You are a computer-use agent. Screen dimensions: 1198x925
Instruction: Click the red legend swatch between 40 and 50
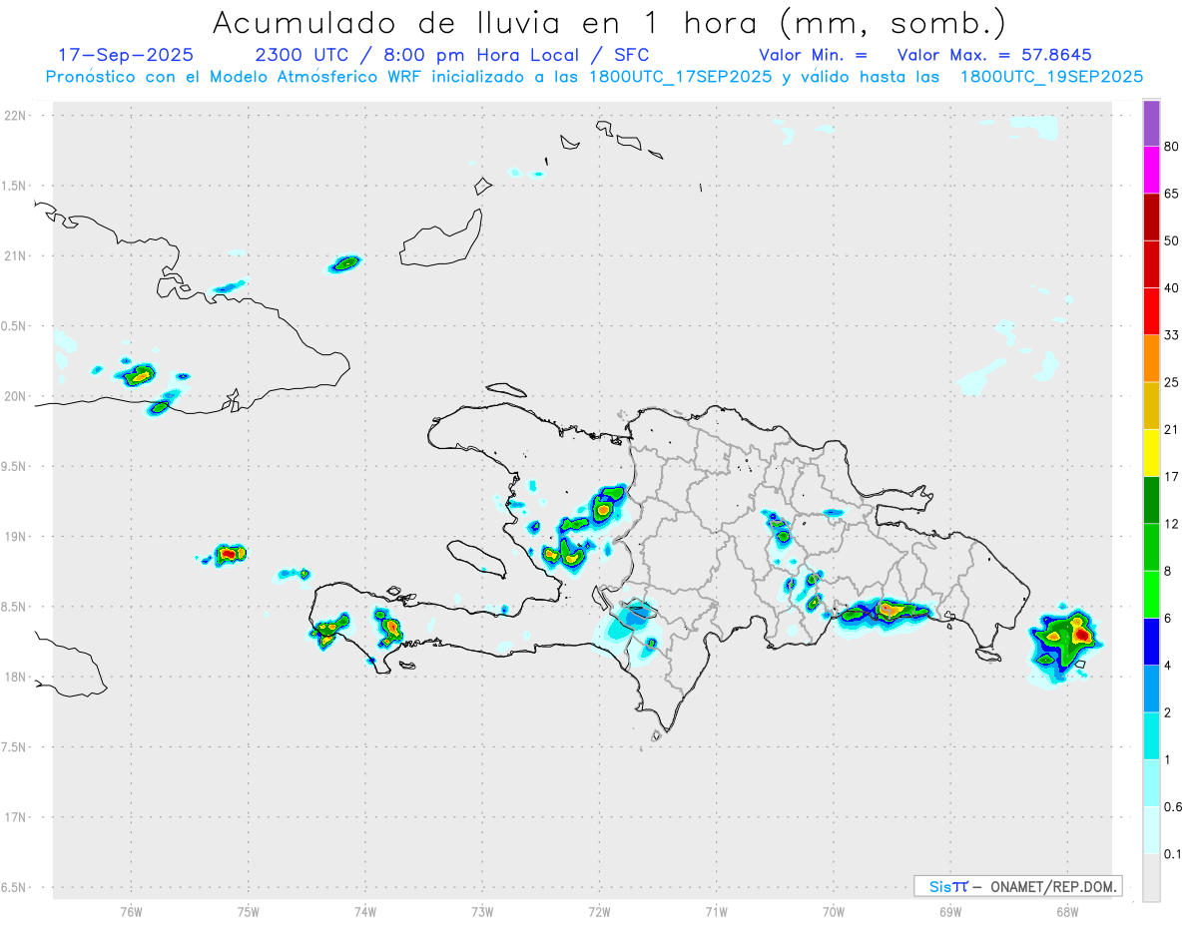1151,264
